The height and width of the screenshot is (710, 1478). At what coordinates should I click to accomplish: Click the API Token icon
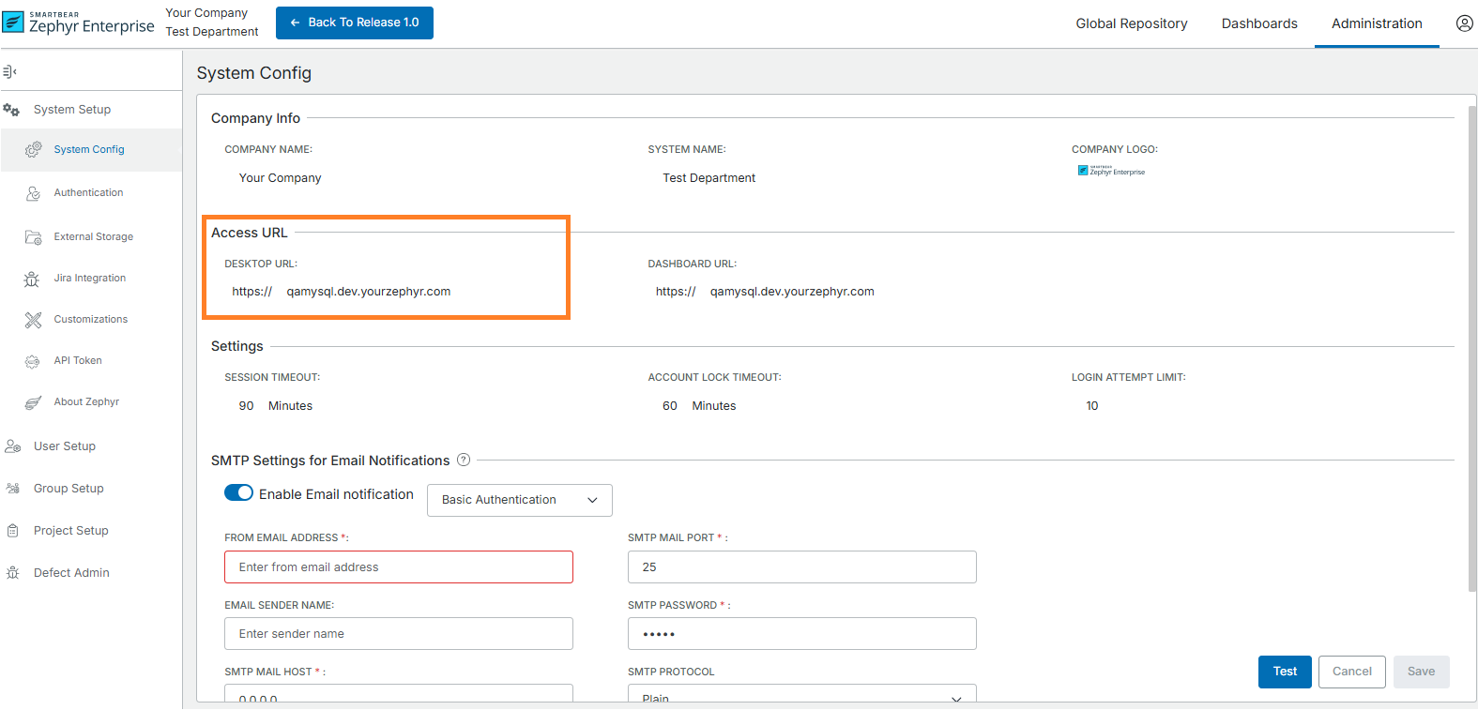pyautogui.click(x=33, y=361)
